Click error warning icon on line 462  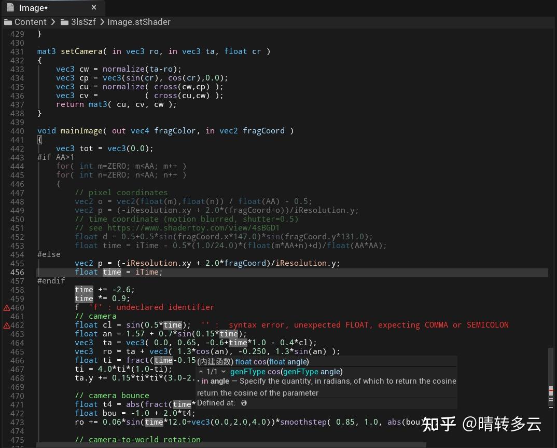click(x=6, y=325)
